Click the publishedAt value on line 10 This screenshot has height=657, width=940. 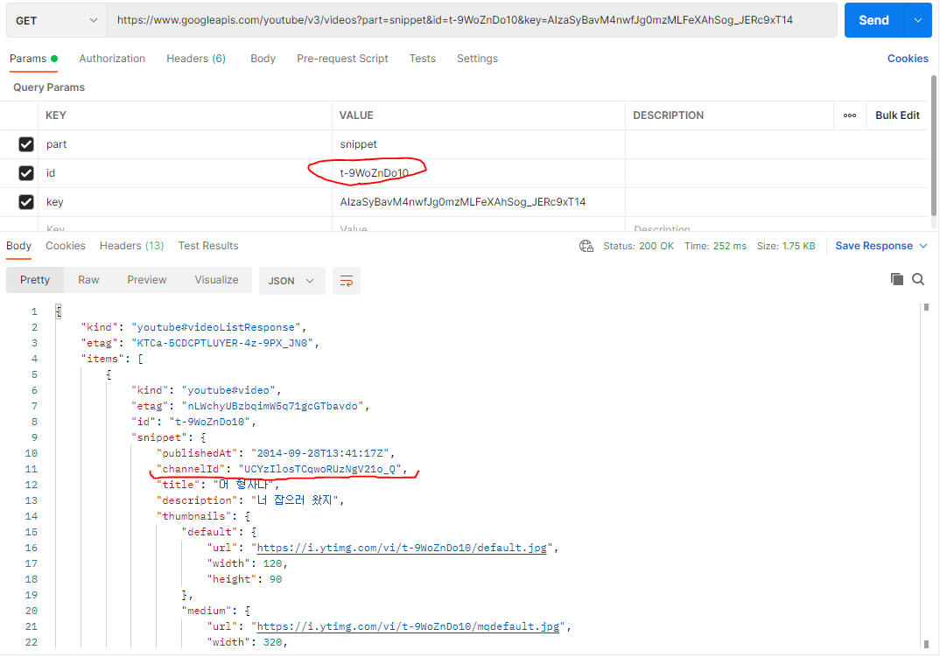pos(319,453)
